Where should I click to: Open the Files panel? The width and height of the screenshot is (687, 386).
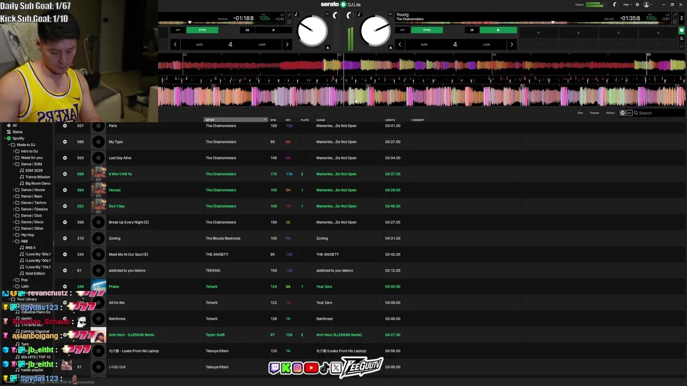580,113
